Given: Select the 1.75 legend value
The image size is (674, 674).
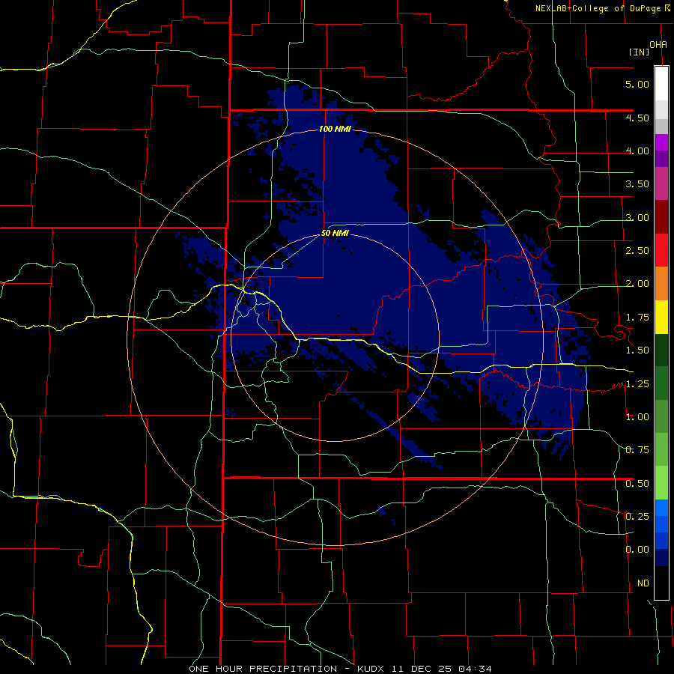Looking at the screenshot, I should coord(637,318).
